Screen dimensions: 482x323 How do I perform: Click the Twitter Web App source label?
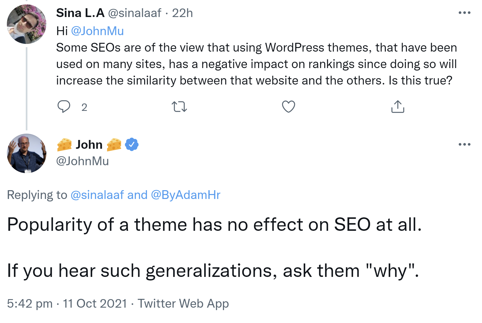click(x=183, y=303)
